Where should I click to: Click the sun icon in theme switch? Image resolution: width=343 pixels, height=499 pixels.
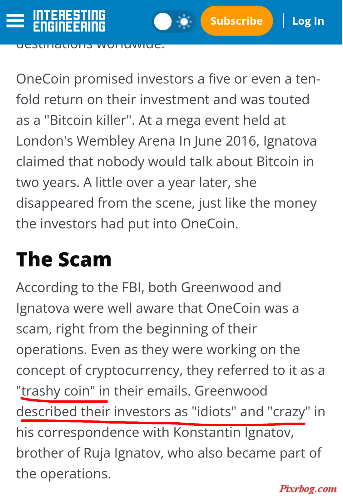[x=184, y=22]
